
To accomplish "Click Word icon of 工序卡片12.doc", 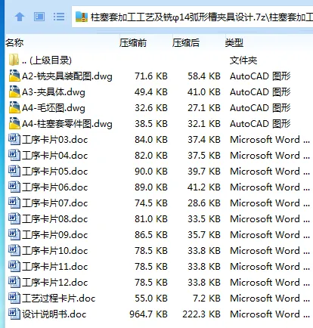I will pyautogui.click(x=14, y=282).
